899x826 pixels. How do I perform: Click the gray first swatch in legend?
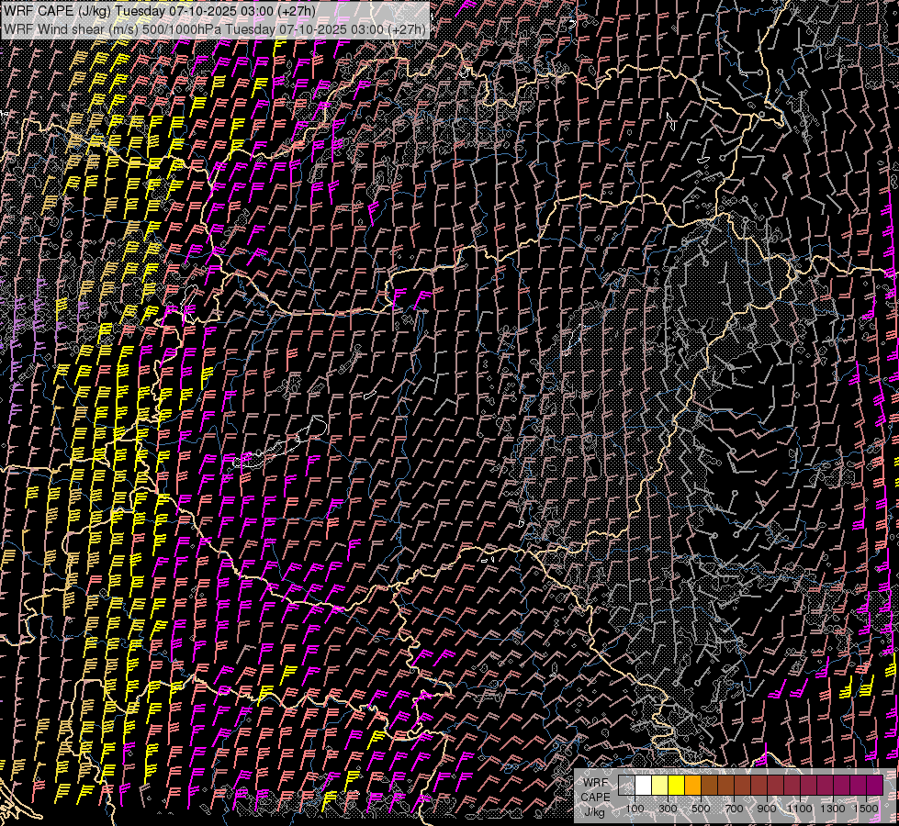tap(626, 786)
